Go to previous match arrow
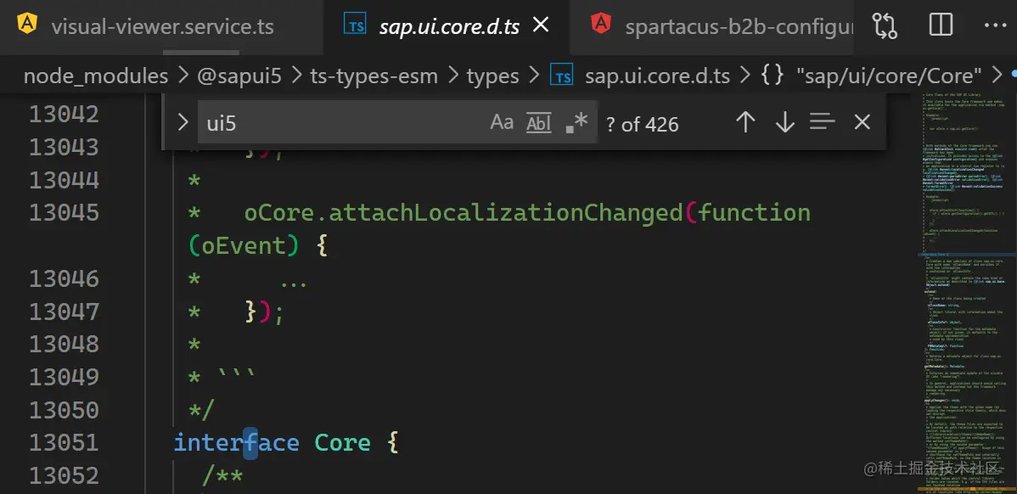 pos(745,122)
